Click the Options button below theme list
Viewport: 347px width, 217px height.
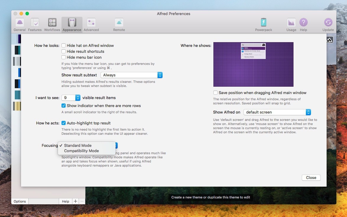point(20,201)
